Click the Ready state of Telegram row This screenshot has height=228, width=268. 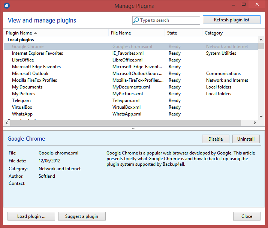(x=175, y=100)
